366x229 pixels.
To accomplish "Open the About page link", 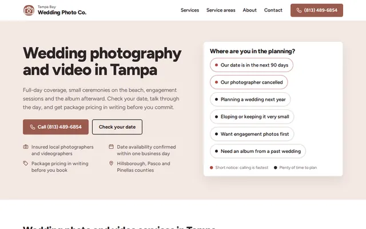I will coord(249,10).
